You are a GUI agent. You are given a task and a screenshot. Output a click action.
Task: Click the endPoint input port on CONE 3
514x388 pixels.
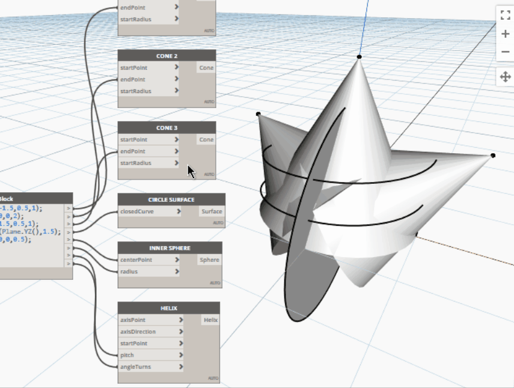click(x=148, y=151)
